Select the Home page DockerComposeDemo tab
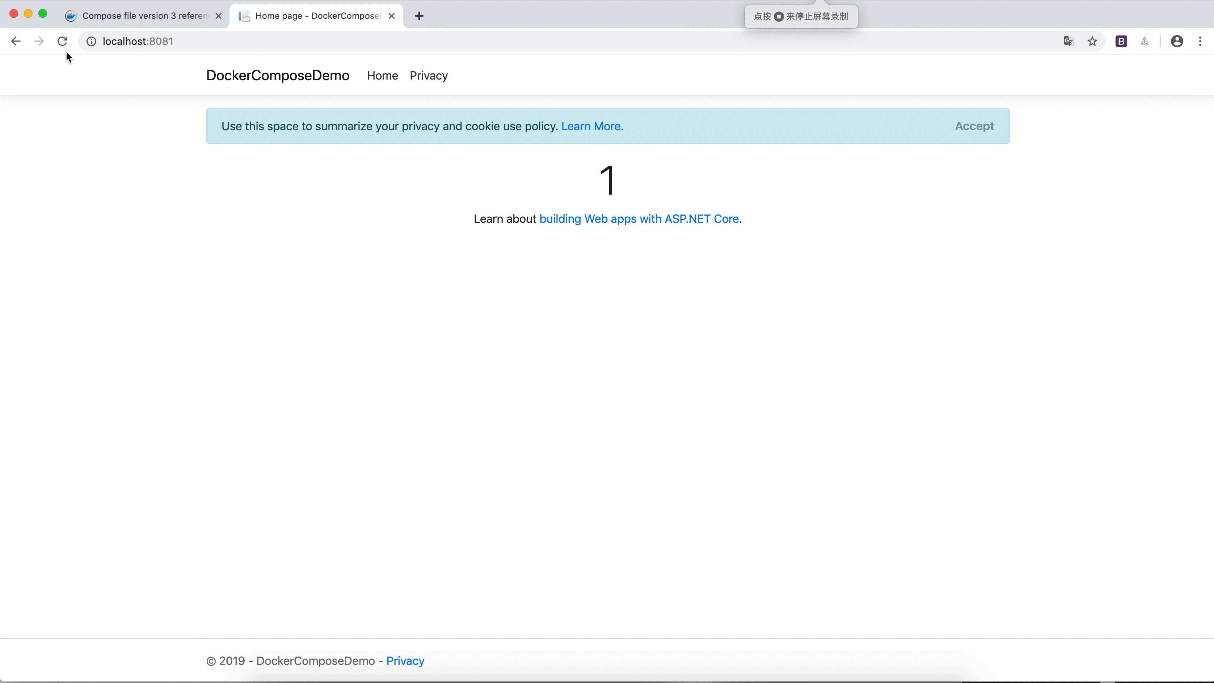Viewport: 1214px width, 683px height. [x=316, y=16]
